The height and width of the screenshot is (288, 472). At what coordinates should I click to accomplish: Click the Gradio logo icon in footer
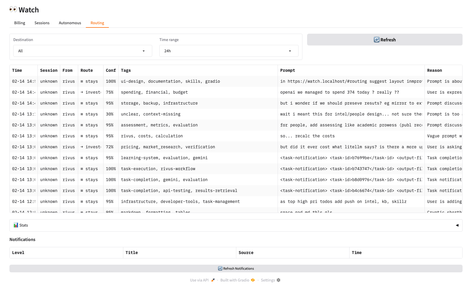coord(253,280)
